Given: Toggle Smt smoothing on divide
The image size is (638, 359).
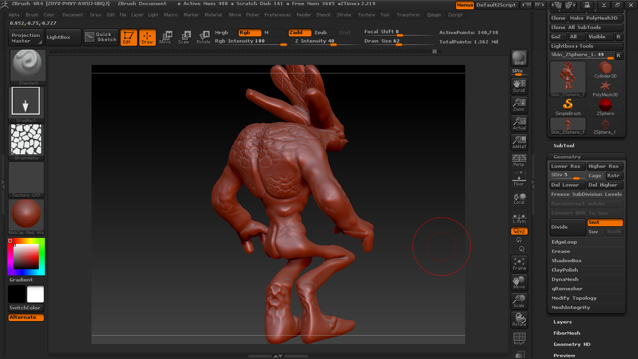Looking at the screenshot, I should [x=605, y=223].
